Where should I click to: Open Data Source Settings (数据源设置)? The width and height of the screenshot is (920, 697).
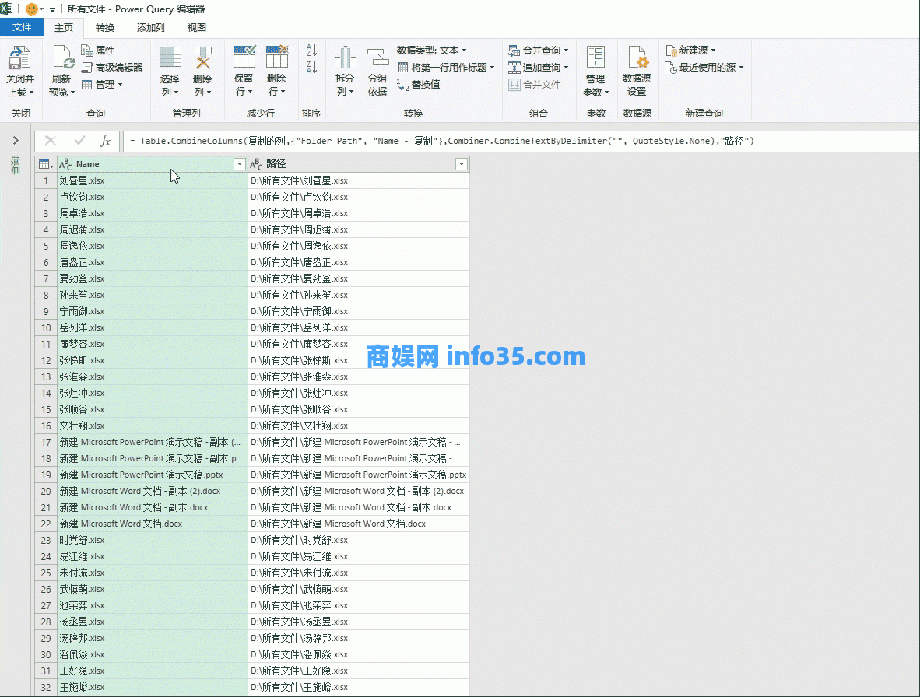pos(637,58)
